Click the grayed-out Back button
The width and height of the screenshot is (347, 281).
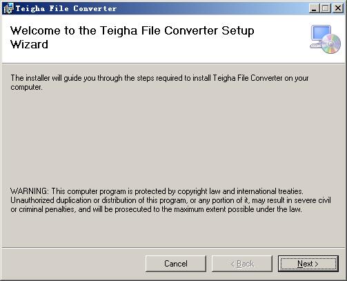[x=242, y=264]
